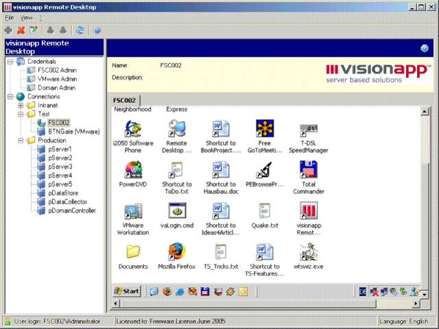Click the wtswiz.exe icon
This screenshot has width=439, height=329.
pos(308,252)
